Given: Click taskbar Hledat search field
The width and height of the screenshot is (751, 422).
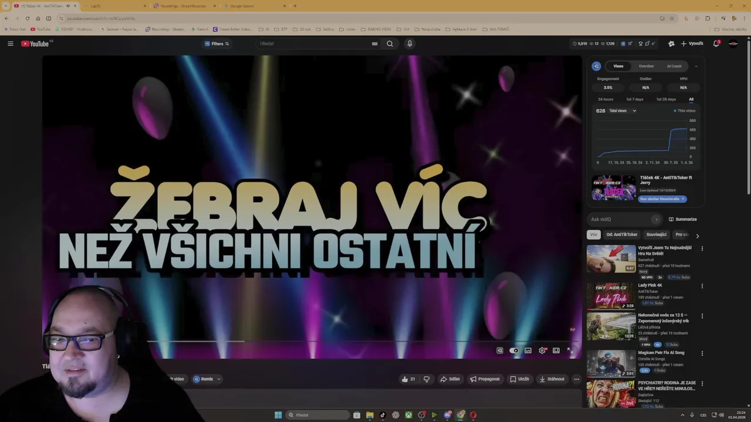Looking at the screenshot, I should [x=317, y=415].
